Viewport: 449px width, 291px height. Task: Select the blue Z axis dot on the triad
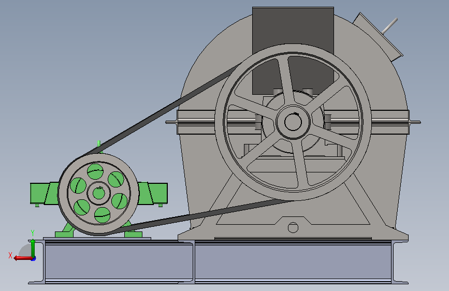[34, 259]
